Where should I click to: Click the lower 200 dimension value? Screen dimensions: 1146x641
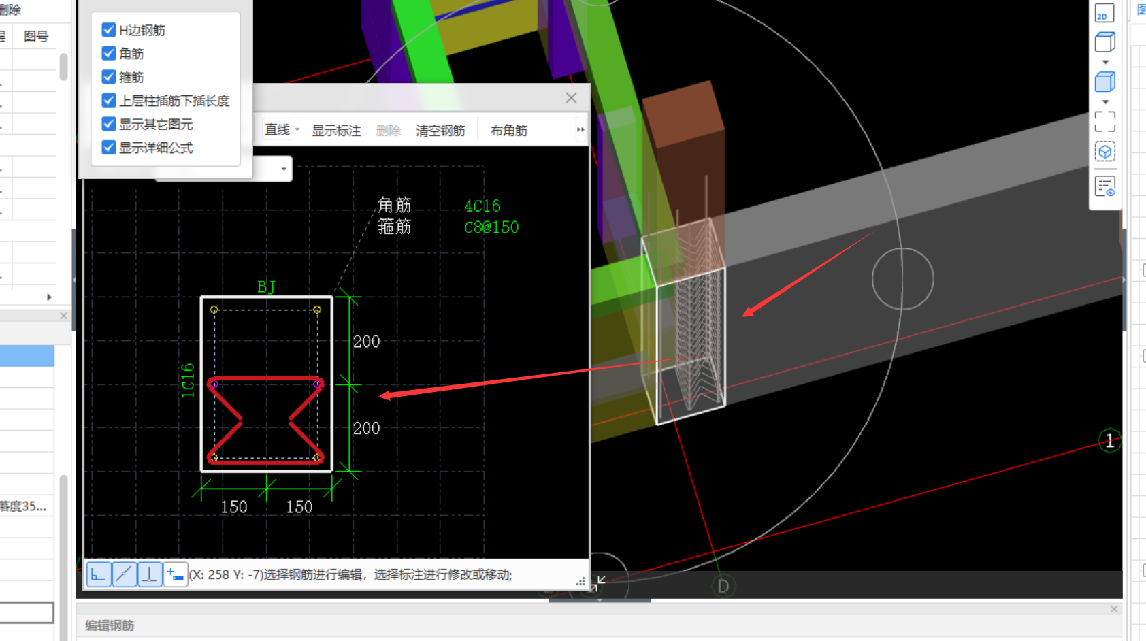click(x=366, y=429)
